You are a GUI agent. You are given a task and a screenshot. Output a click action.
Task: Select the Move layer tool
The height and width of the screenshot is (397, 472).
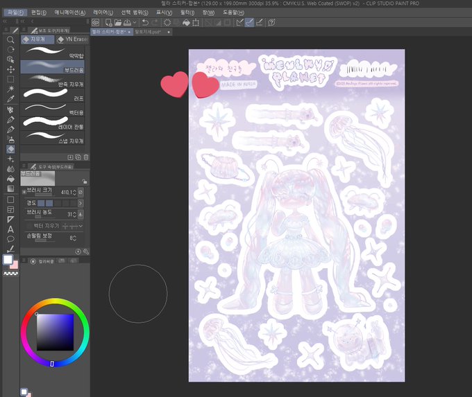(x=10, y=69)
